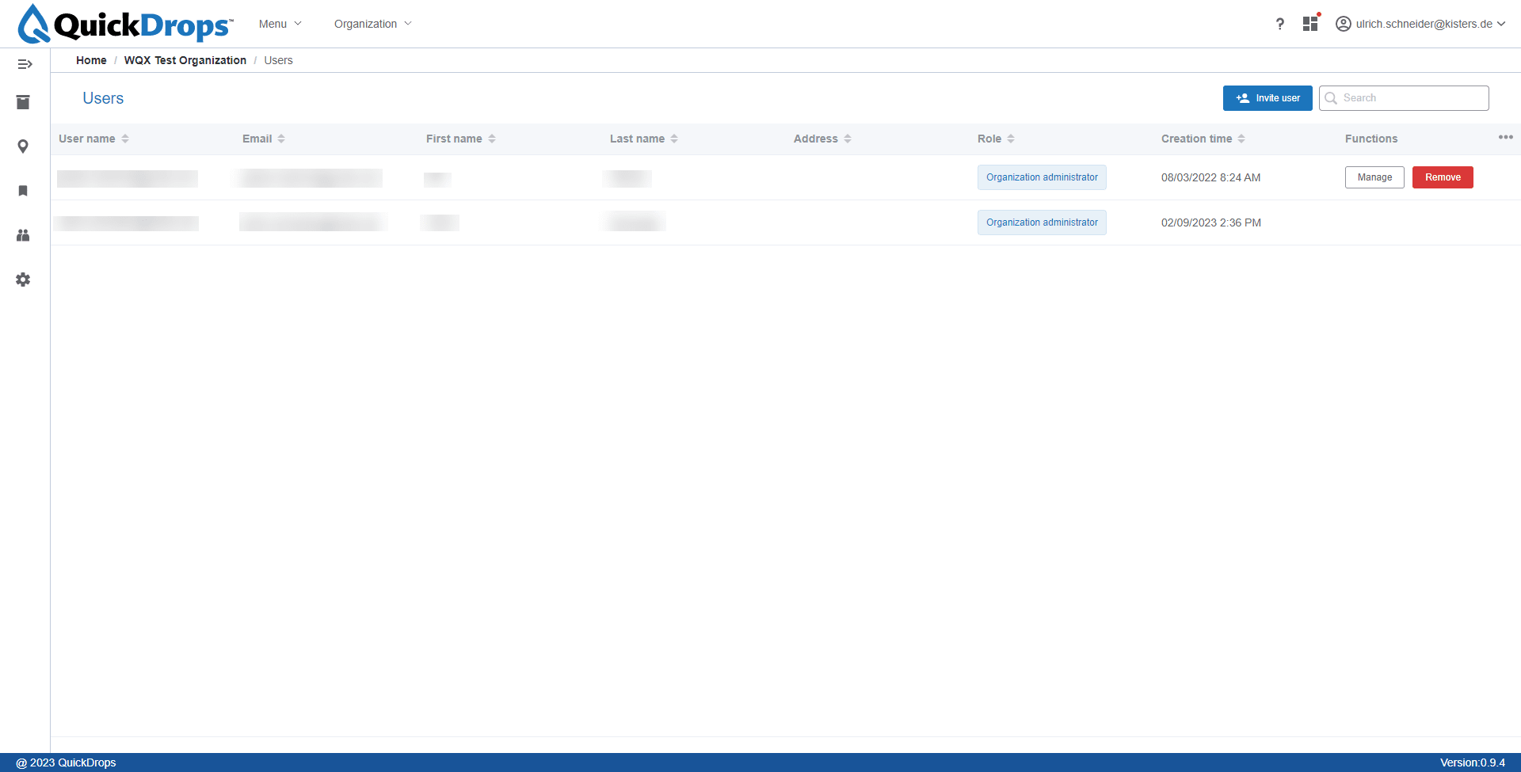Image resolution: width=1521 pixels, height=772 pixels.
Task: Open the column options three-dots icon
Action: click(1506, 137)
